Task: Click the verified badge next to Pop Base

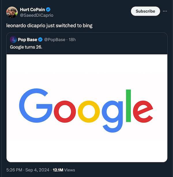Action: coord(41,40)
